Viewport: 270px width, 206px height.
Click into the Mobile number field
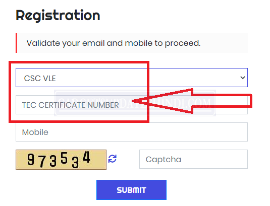click(132, 132)
